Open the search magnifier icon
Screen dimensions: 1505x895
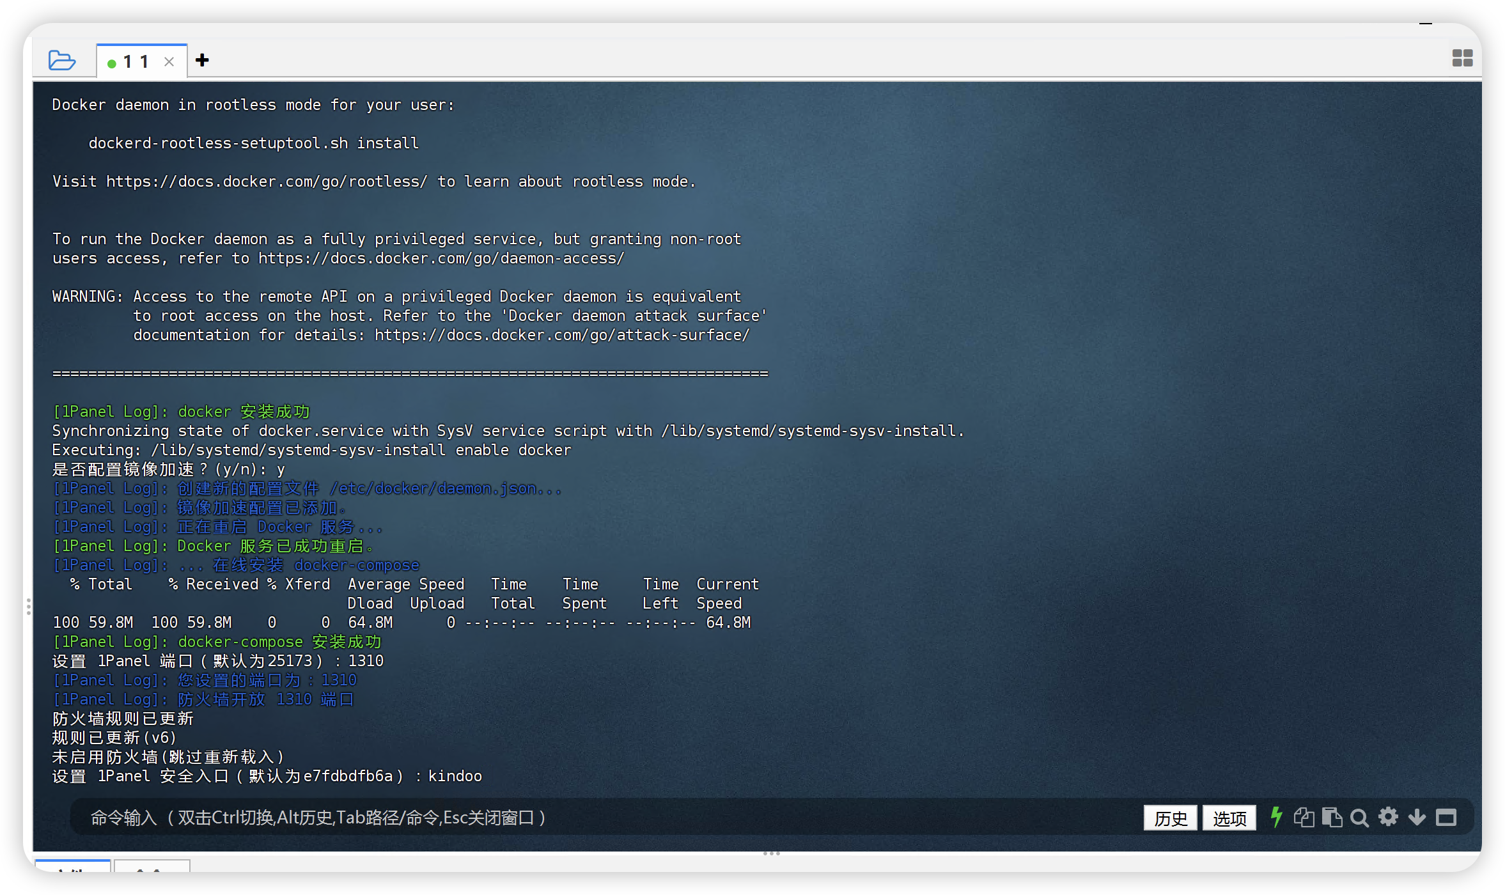click(x=1359, y=818)
